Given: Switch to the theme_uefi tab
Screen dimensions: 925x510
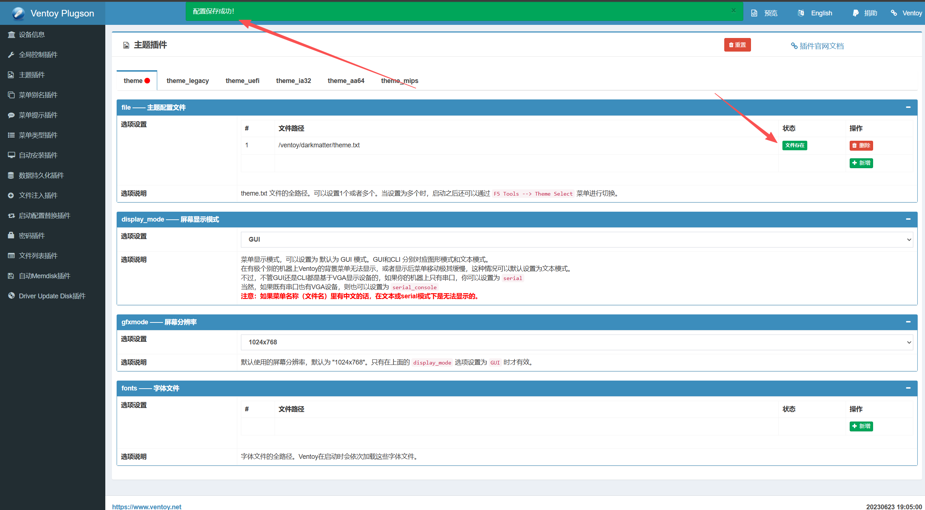Looking at the screenshot, I should click(242, 81).
